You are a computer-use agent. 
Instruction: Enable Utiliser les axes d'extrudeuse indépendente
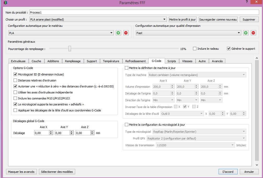pyautogui.click(x=15, y=92)
